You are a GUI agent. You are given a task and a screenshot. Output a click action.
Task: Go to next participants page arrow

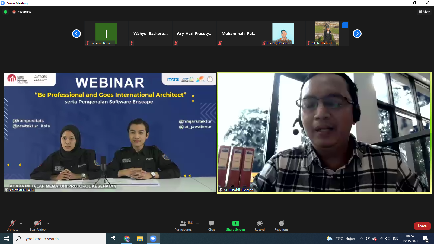click(x=357, y=34)
